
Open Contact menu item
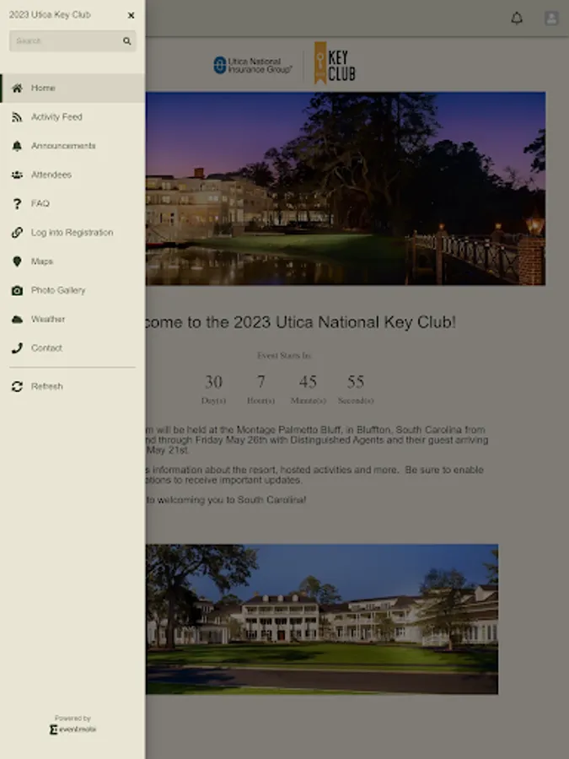click(x=72, y=348)
